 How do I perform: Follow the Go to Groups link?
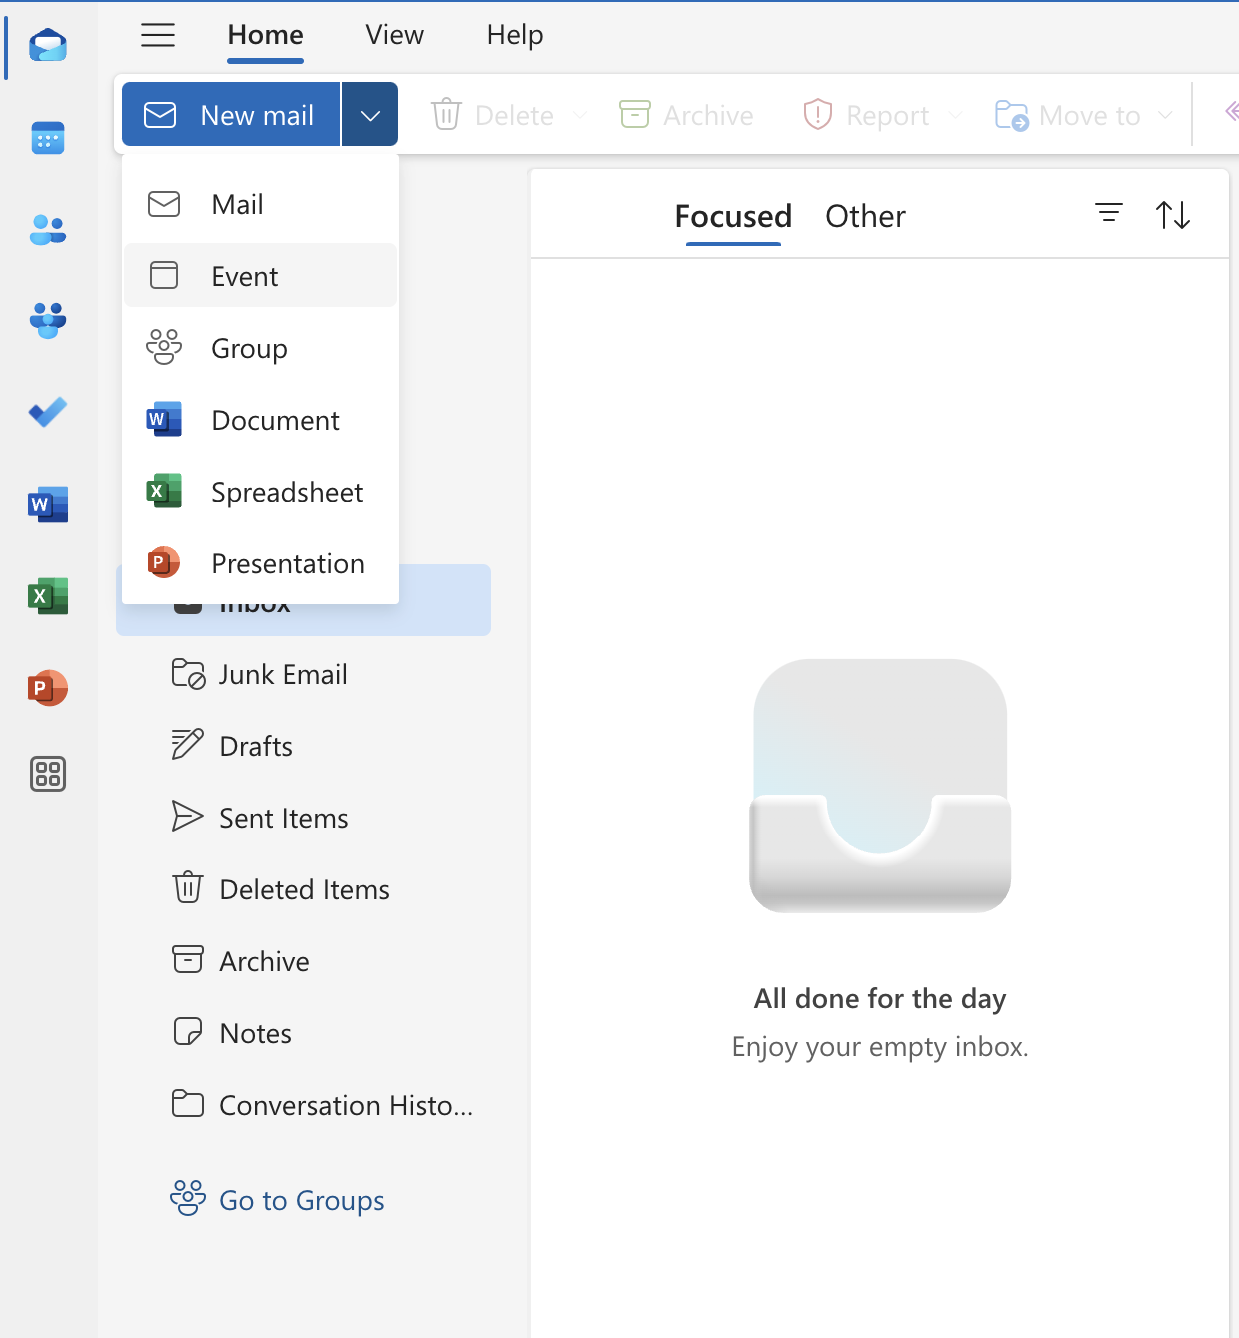pos(301,1200)
